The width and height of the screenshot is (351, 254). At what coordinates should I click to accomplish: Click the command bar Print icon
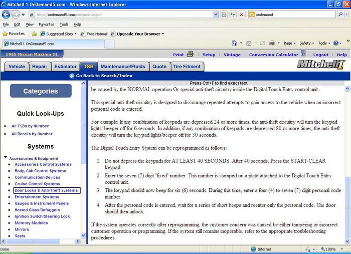pos(272,43)
